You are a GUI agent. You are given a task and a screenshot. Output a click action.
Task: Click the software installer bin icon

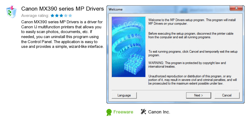pos(11,11)
